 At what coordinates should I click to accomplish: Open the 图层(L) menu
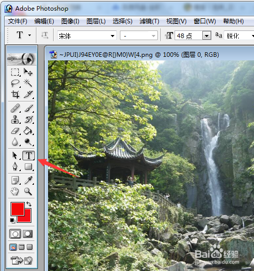[x=96, y=21]
